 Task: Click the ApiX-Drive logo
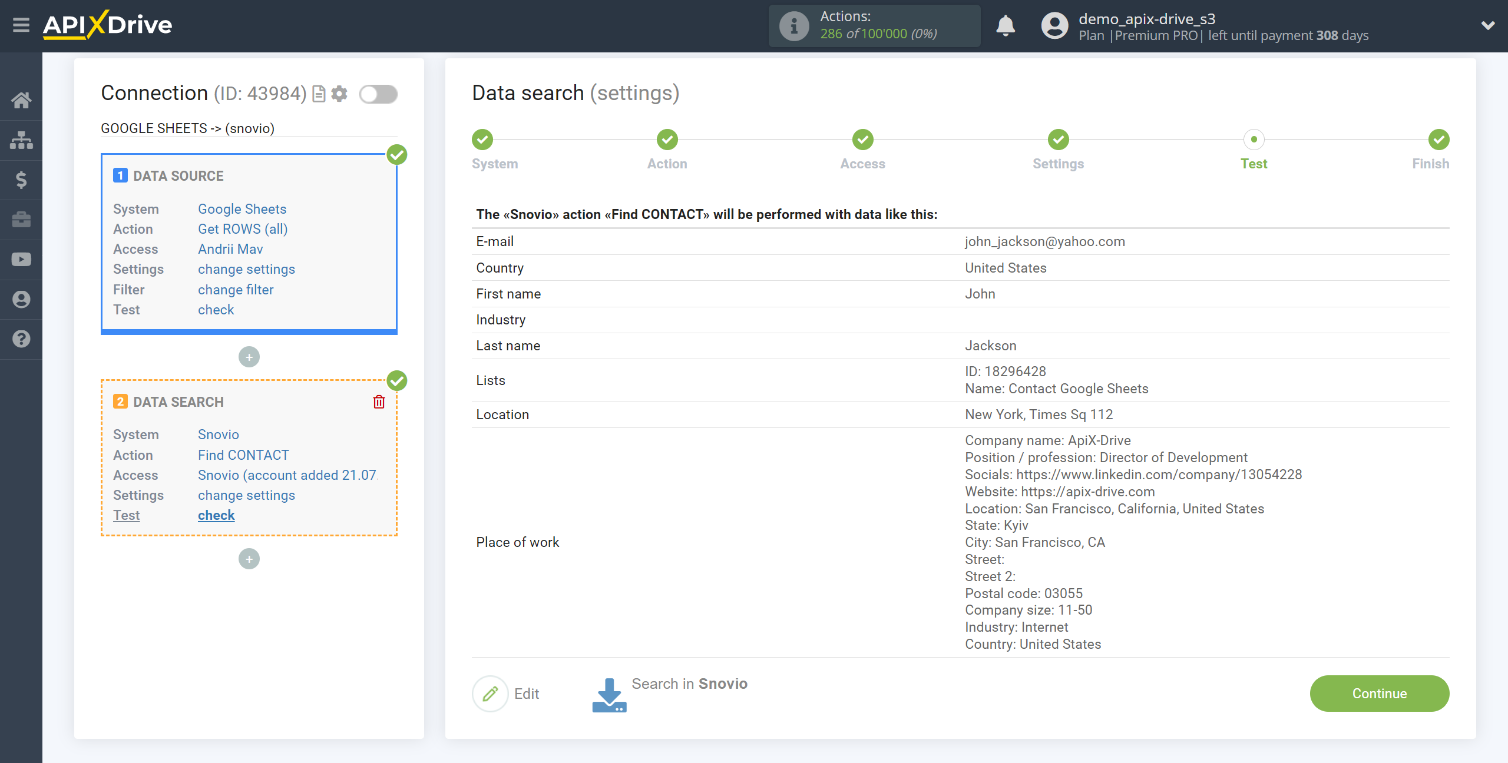107,25
